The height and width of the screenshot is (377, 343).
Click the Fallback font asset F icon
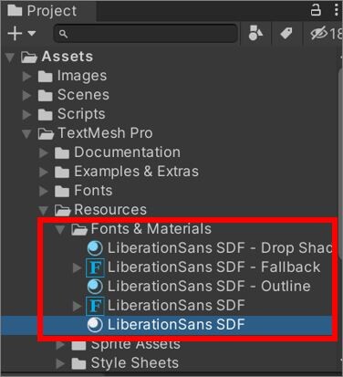95,267
